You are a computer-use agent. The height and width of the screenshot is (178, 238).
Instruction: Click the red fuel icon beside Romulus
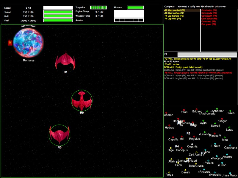click(x=10, y=43)
